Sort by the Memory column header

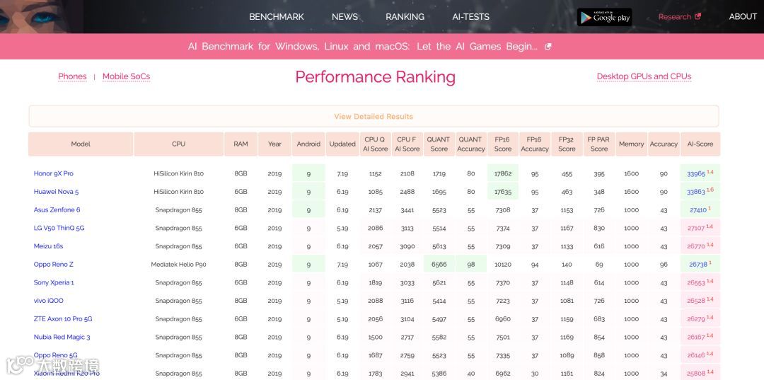[x=632, y=144]
